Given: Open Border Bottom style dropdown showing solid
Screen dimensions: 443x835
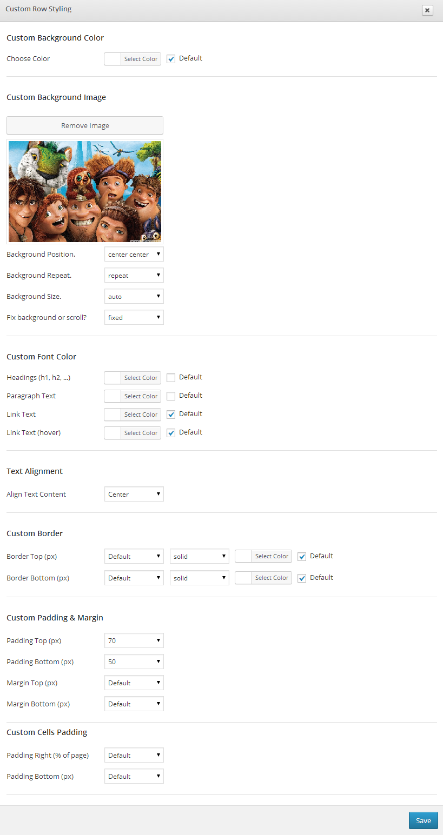Looking at the screenshot, I should tap(199, 578).
